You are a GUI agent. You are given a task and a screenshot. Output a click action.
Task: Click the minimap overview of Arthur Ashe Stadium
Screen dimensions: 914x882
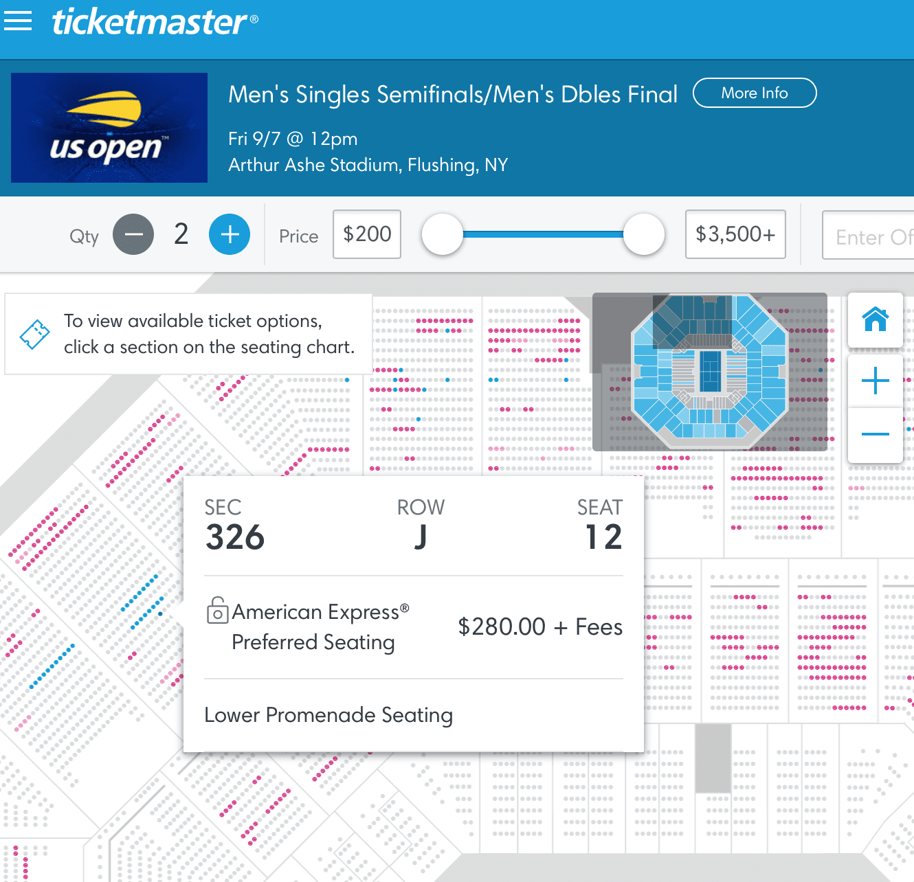point(709,372)
